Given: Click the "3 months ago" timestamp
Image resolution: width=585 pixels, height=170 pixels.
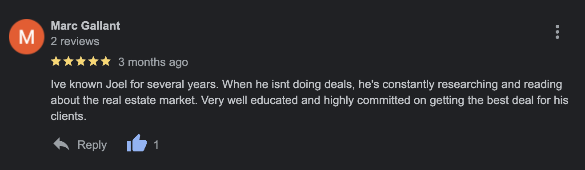Looking at the screenshot, I should pyautogui.click(x=153, y=62).
